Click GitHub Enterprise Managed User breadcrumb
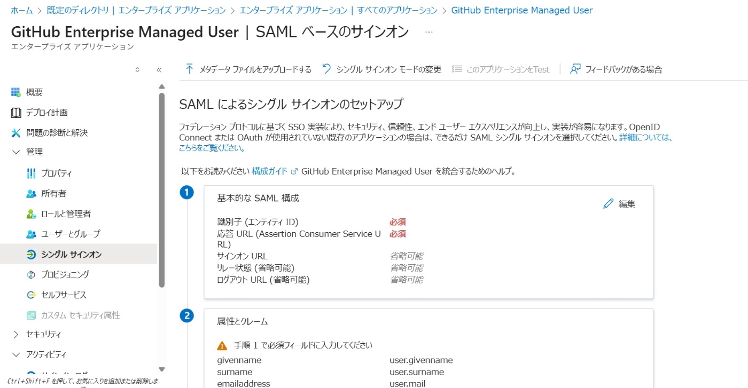The width and height of the screenshot is (748, 388). (x=522, y=10)
